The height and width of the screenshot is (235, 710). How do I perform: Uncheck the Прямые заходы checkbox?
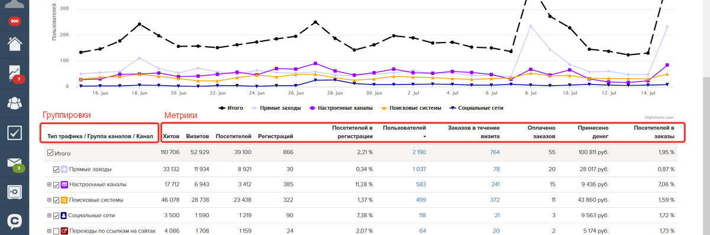click(56, 169)
